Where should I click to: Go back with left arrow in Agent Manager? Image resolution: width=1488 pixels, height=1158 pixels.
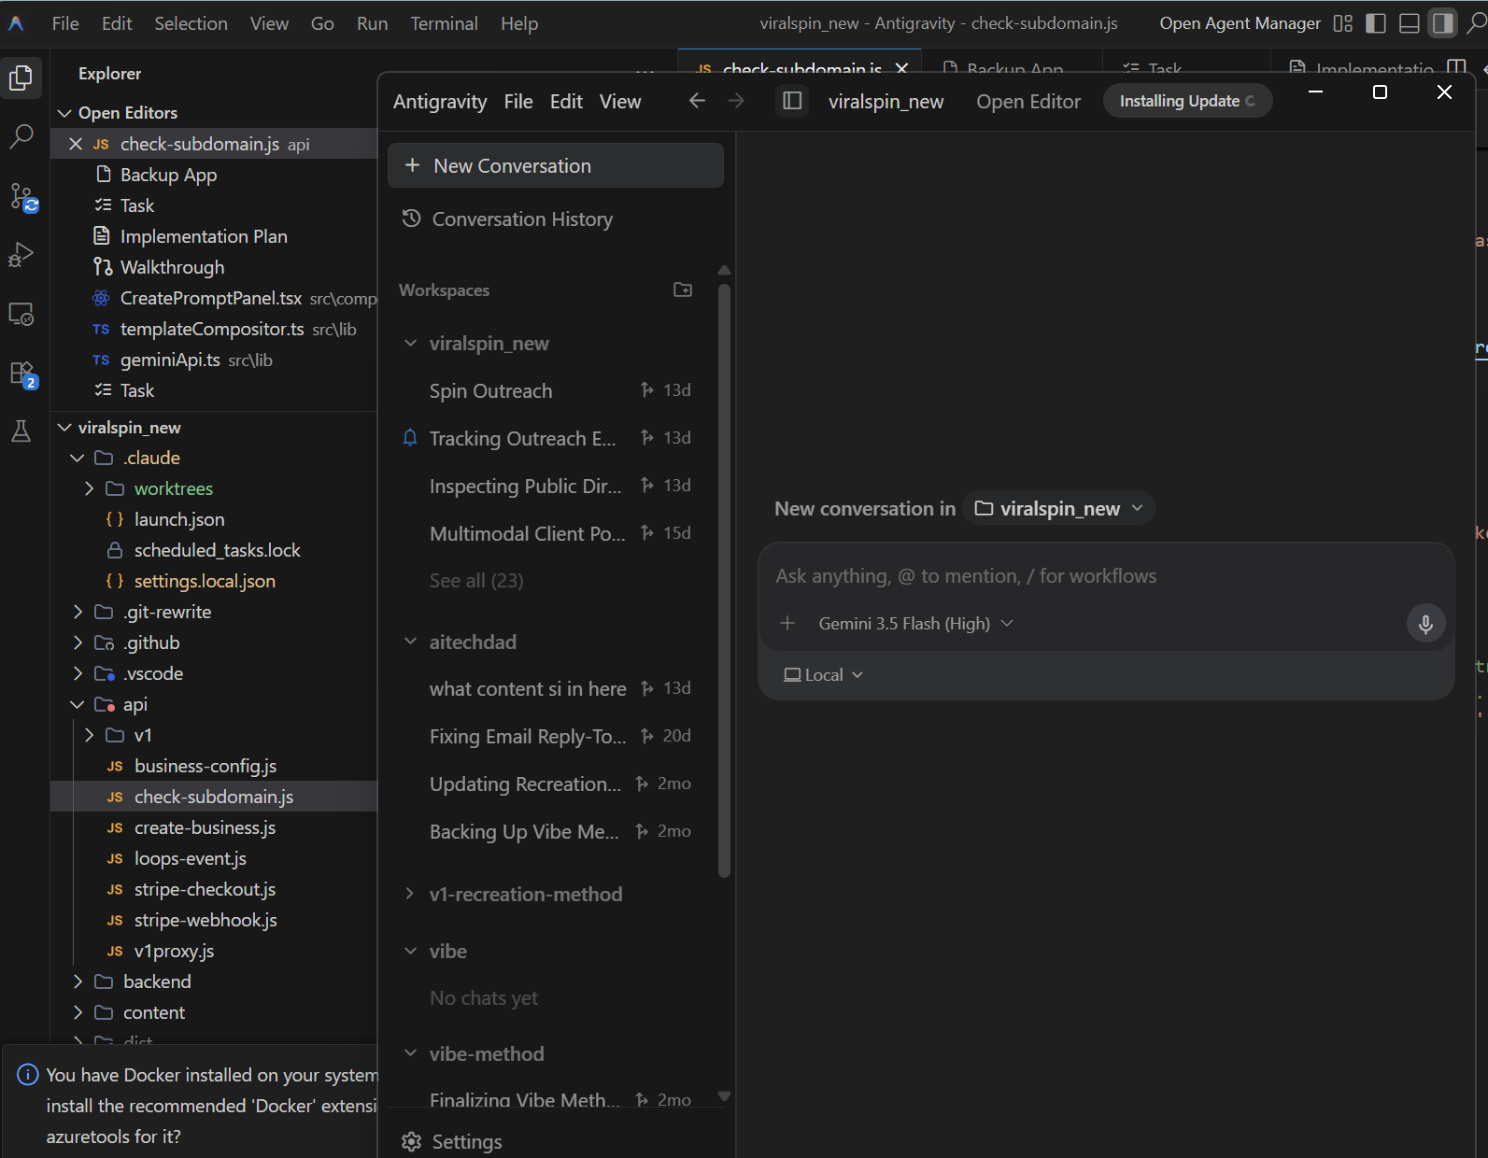[x=697, y=101]
